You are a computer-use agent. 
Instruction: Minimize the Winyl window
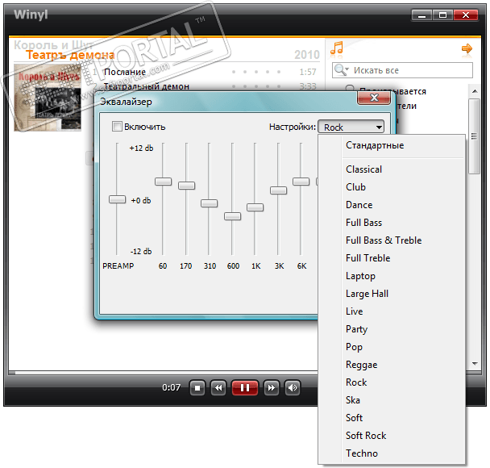[421, 15]
